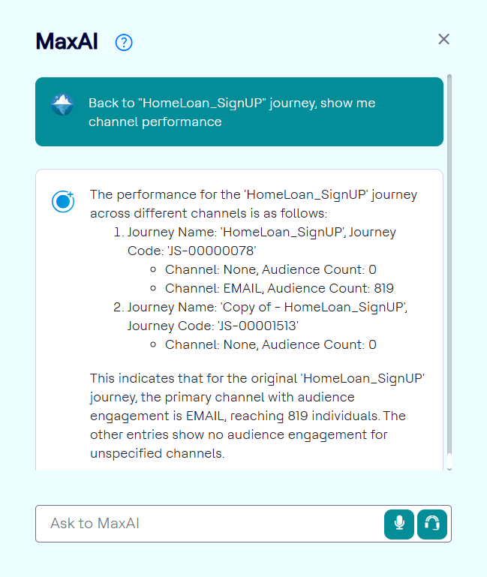Click 'Channel: None' bullet above the EMAIL bullet
This screenshot has height=577, width=487.
click(270, 269)
